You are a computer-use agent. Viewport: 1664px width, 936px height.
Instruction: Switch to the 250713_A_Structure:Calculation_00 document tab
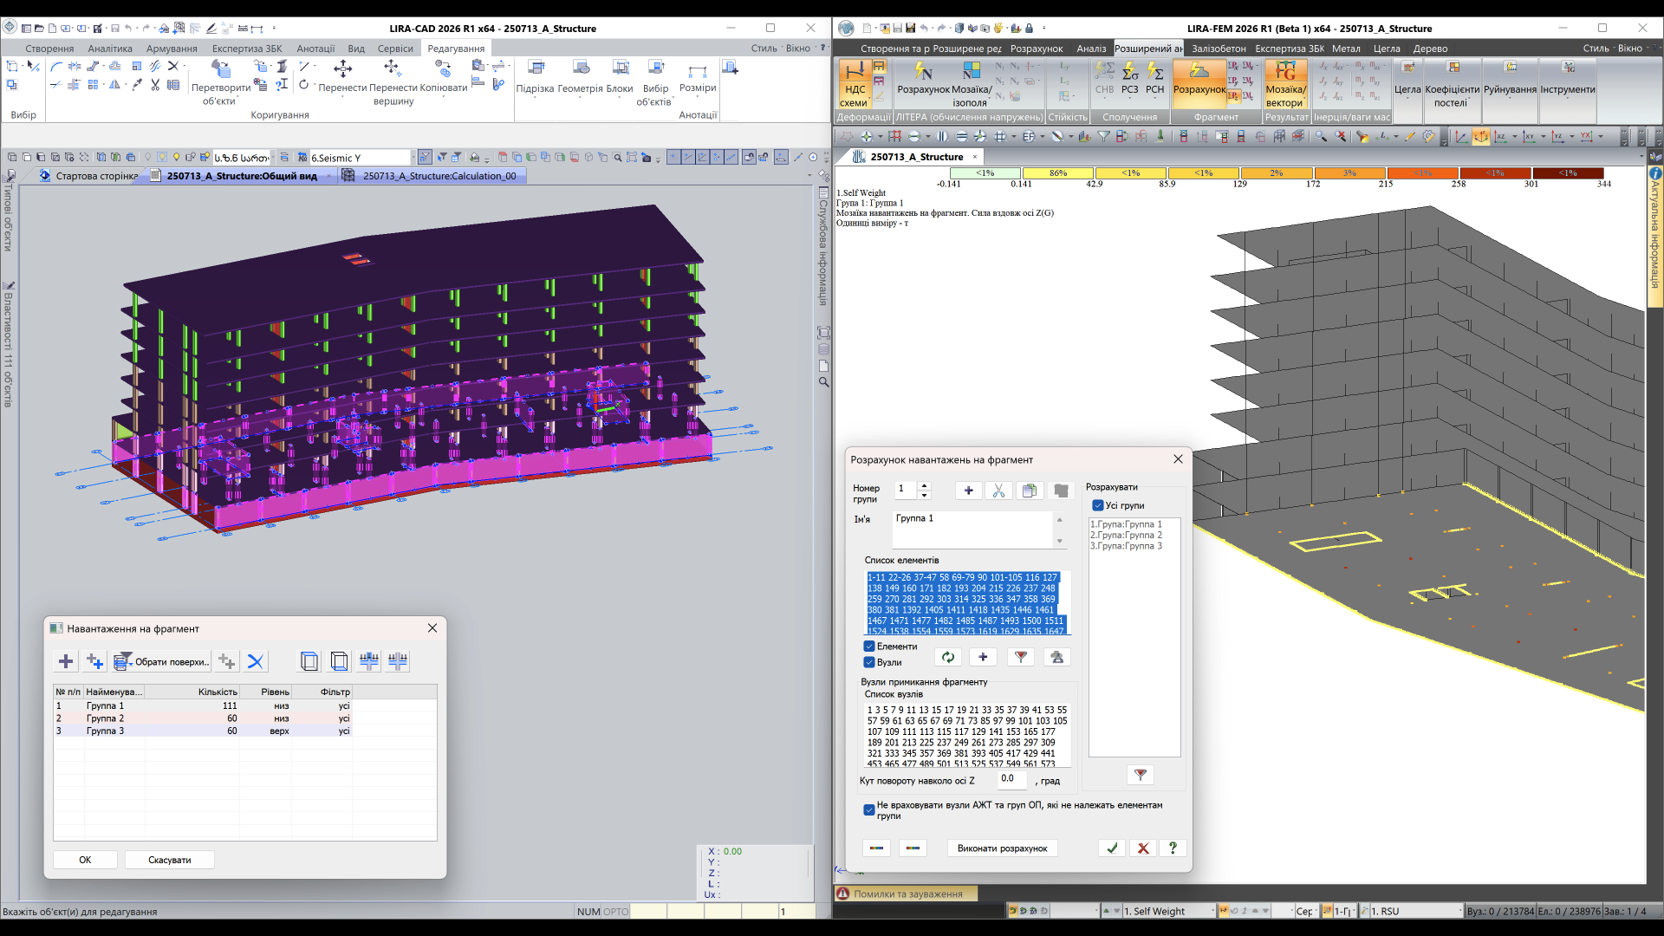pos(439,176)
